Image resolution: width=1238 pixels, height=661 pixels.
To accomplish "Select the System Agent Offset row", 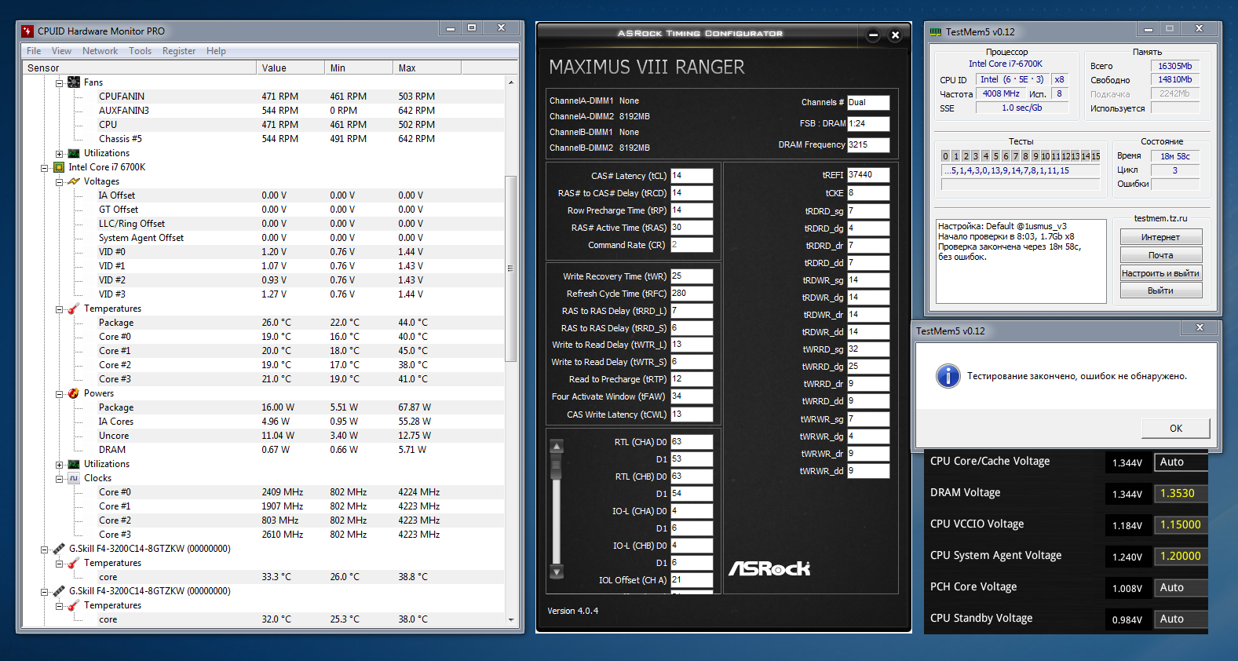I will (x=264, y=238).
